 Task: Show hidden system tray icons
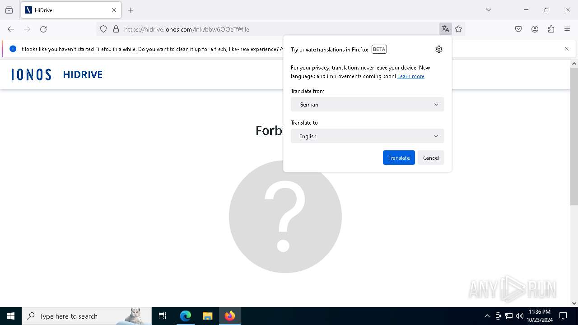[x=487, y=316]
